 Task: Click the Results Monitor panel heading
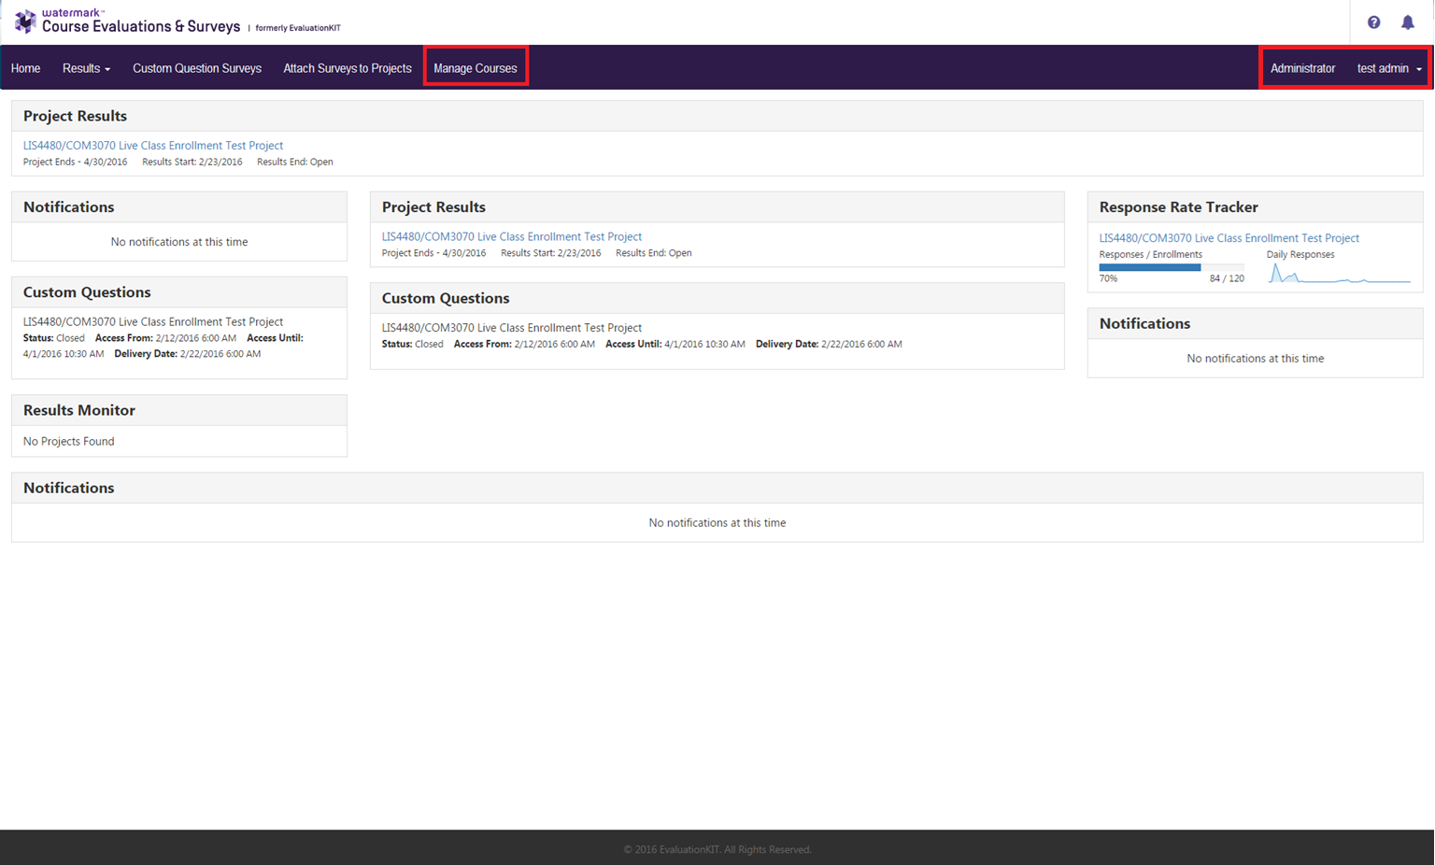click(79, 410)
